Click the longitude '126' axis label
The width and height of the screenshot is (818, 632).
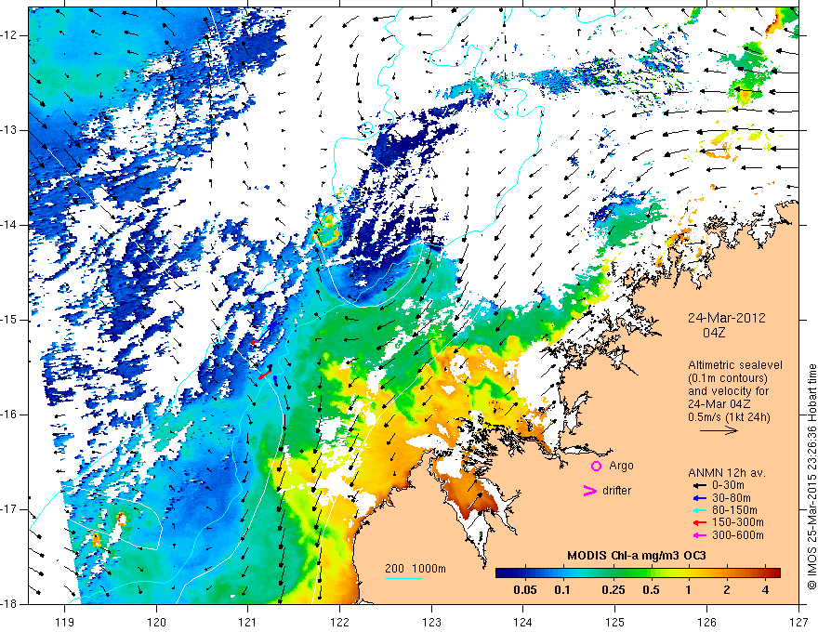click(706, 622)
